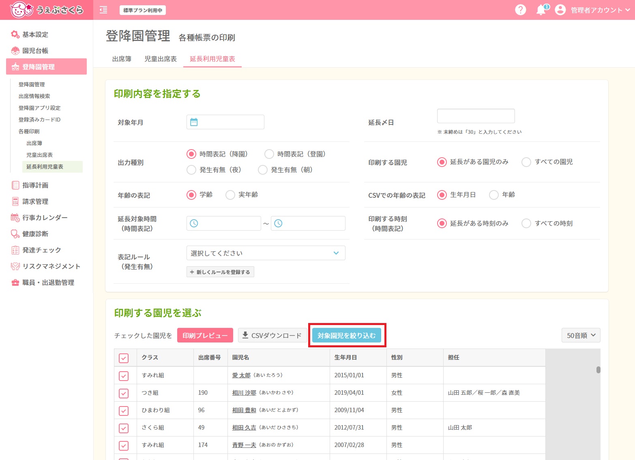Click the 対象年月 date input field

click(x=225, y=122)
